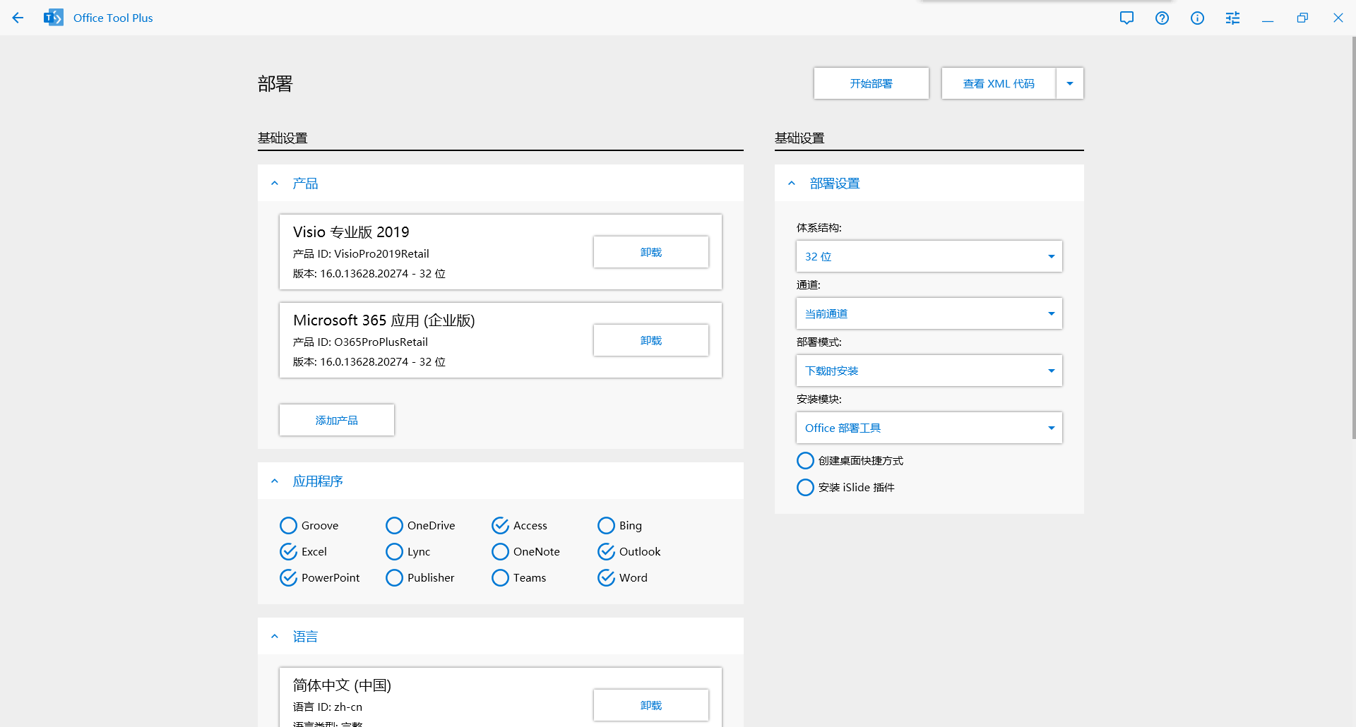Uninstall the 简体中文 (中国) language

tap(650, 705)
